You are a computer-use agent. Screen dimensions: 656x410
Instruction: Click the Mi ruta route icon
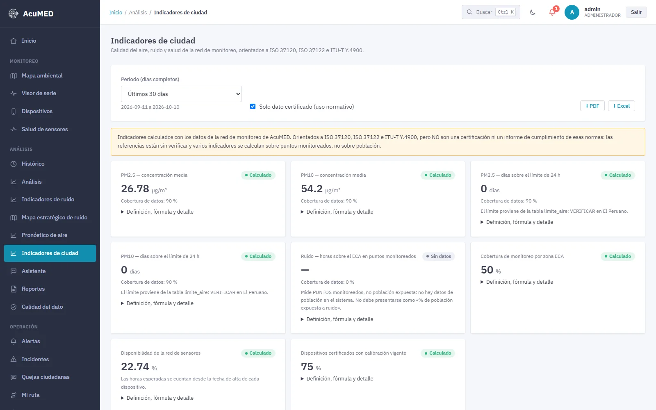[x=14, y=395]
